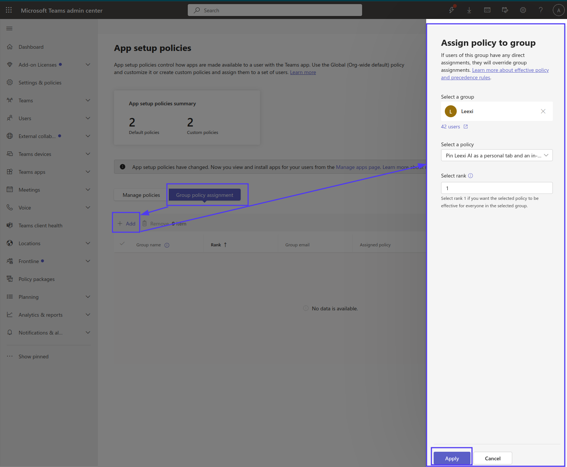
Task: Open the account avatar in top bar
Action: [558, 10]
